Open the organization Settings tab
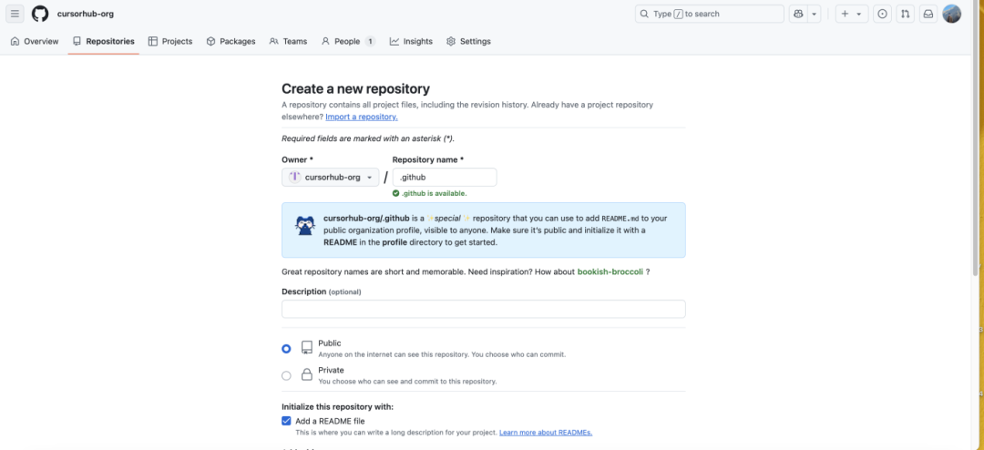This screenshot has width=984, height=450. click(468, 41)
